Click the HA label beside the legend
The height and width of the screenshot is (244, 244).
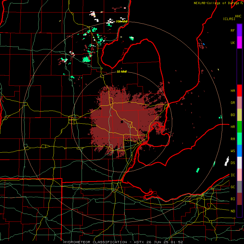coord(233,91)
